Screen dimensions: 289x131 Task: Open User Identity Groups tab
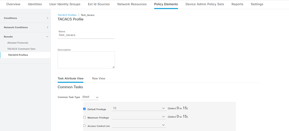coord(65,4)
